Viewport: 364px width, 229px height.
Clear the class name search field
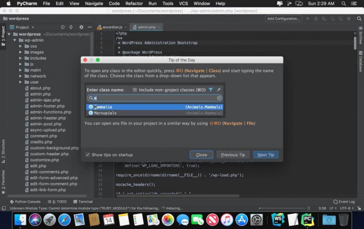click(219, 98)
